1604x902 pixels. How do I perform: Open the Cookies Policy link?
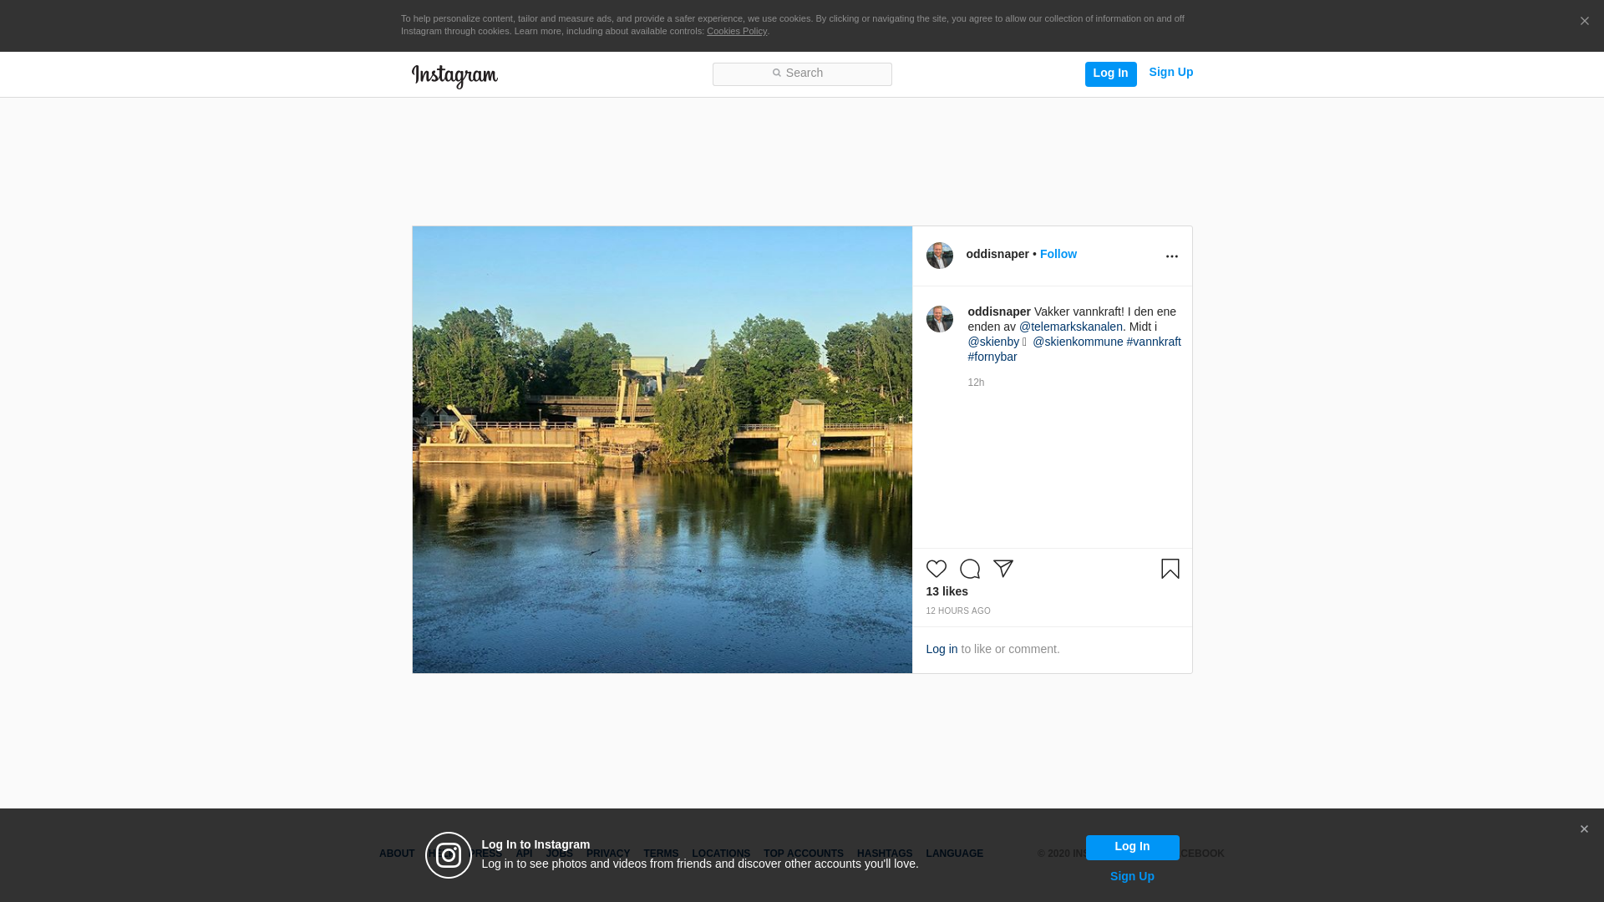click(x=736, y=31)
